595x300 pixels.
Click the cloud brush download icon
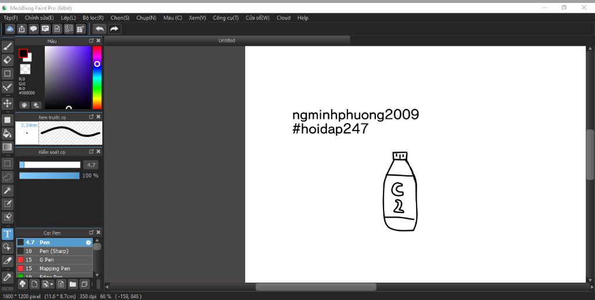pos(23,284)
